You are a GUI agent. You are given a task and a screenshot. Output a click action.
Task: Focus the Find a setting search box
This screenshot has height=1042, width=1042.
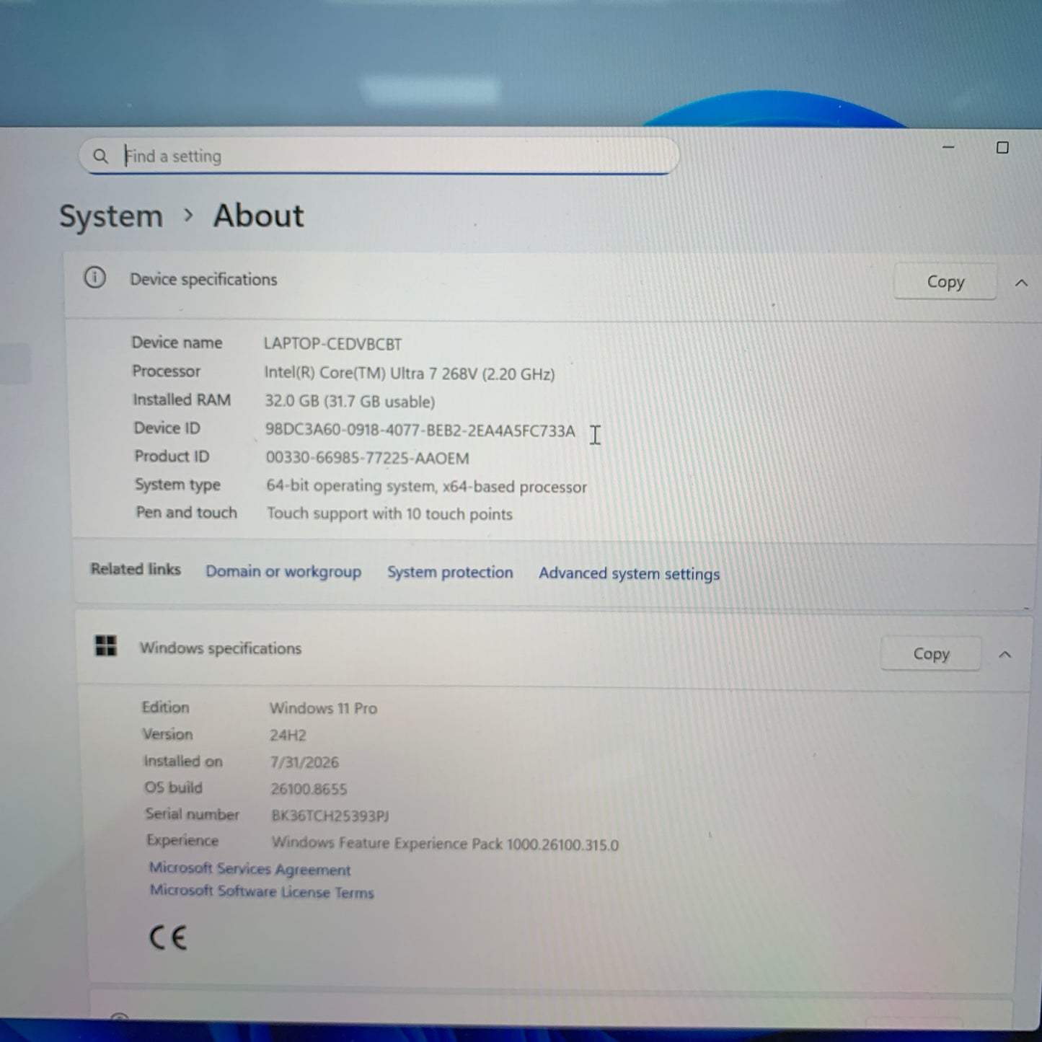click(x=379, y=156)
